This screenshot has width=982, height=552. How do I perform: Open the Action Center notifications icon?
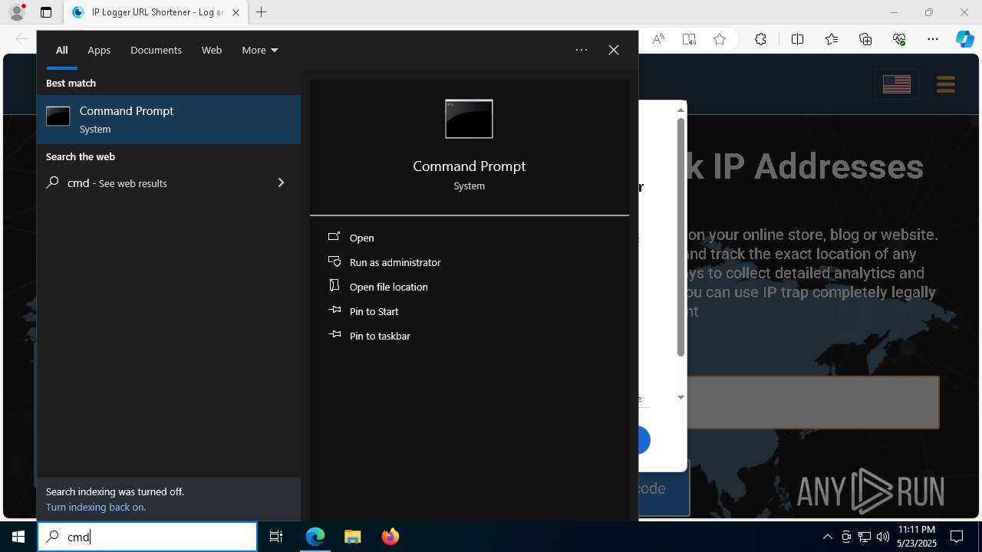click(957, 537)
